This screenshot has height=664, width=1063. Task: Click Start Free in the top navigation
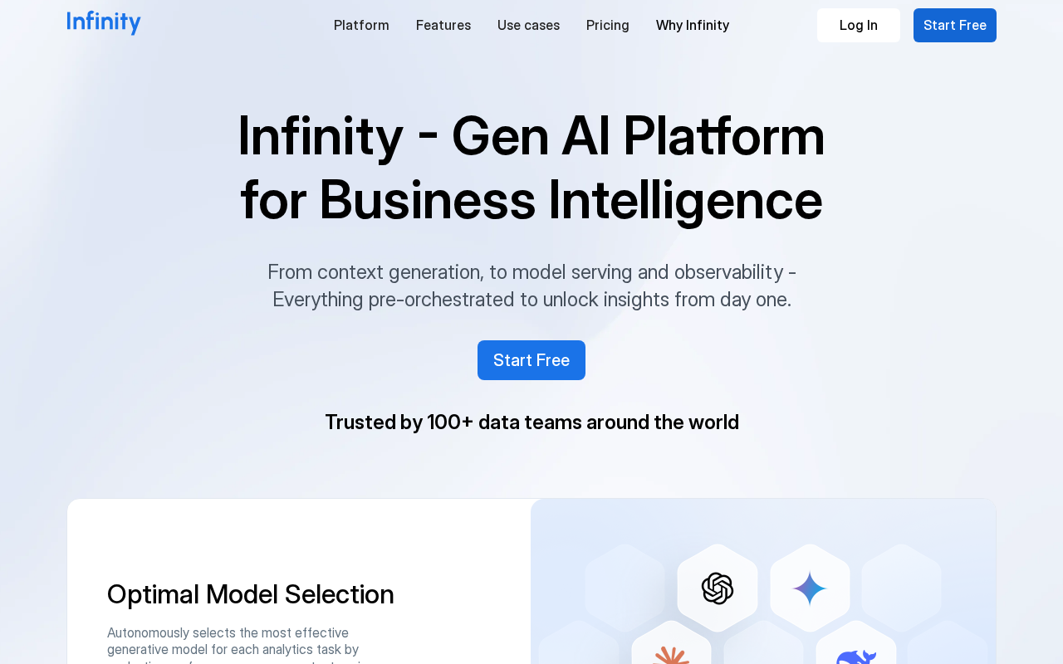[955, 25]
